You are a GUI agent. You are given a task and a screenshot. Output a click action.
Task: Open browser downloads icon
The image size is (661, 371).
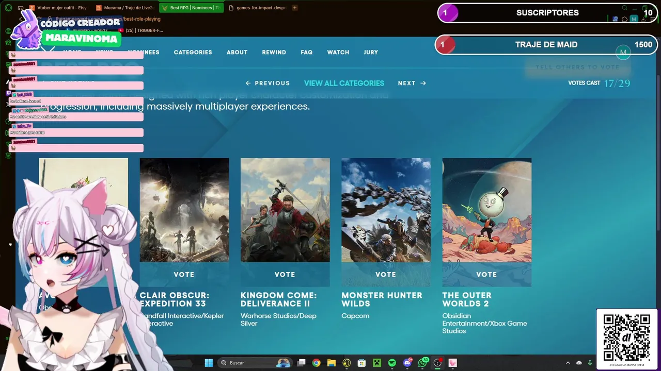point(643,19)
